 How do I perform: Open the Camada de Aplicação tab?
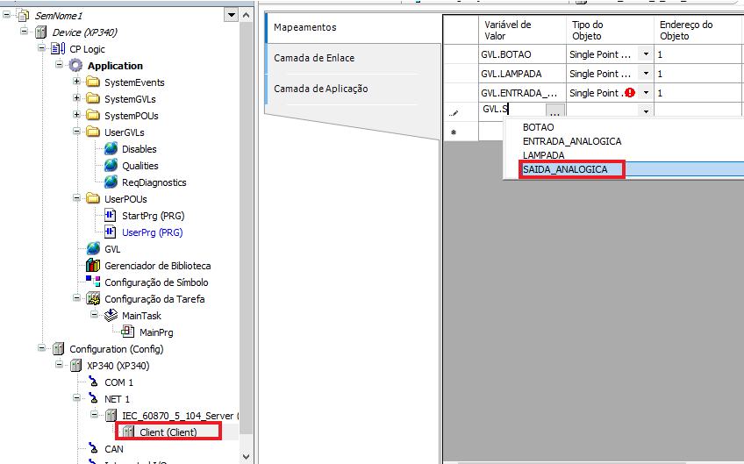coord(321,89)
